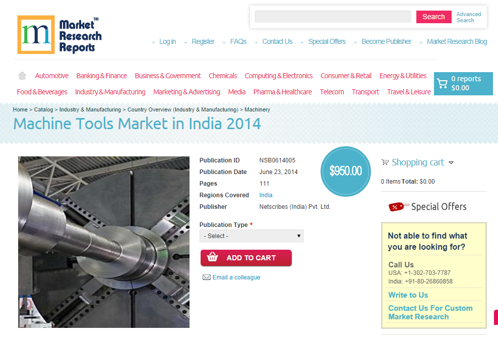This screenshot has height=340, width=498.
Task: Open the FAQs page
Action: (238, 42)
